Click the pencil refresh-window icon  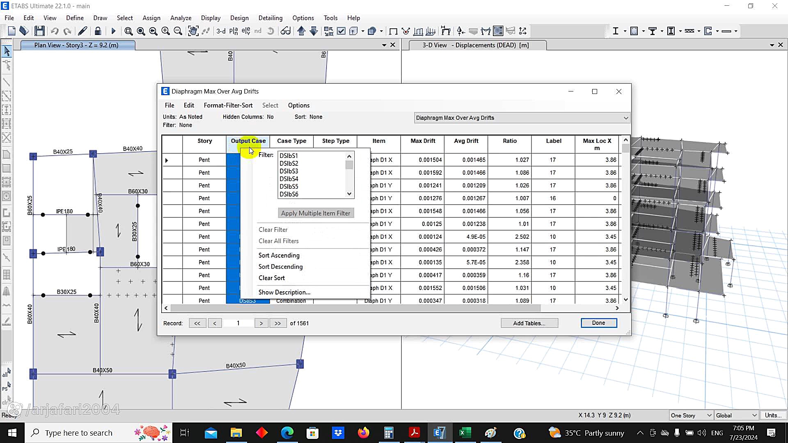pos(82,31)
